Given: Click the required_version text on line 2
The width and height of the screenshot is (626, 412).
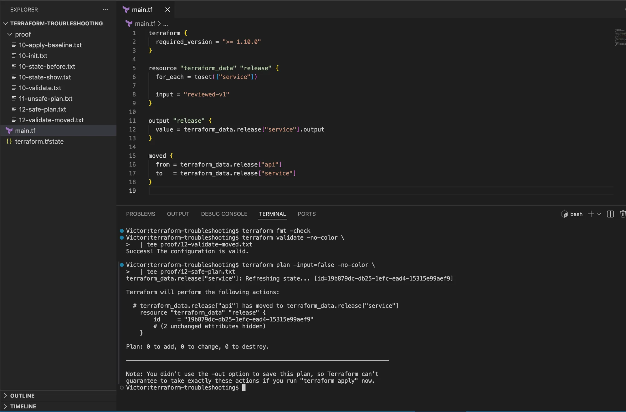Looking at the screenshot, I should pyautogui.click(x=184, y=42).
